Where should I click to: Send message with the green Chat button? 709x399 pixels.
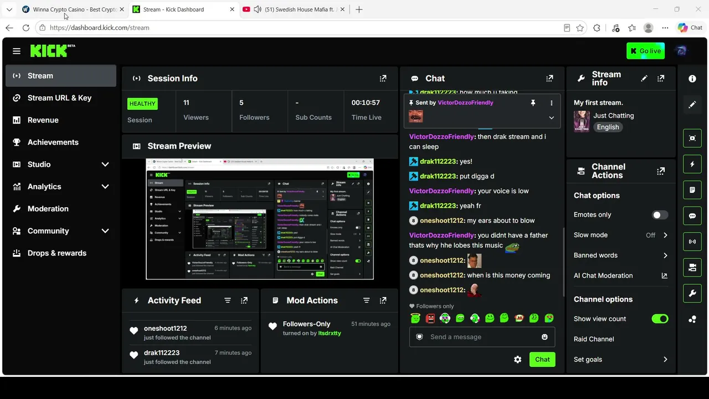[x=542, y=360]
